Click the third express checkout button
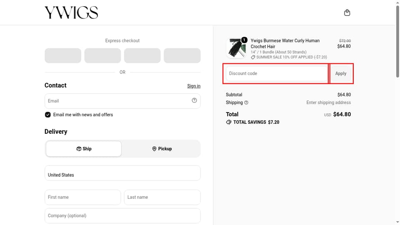400x225 pixels. (142, 55)
